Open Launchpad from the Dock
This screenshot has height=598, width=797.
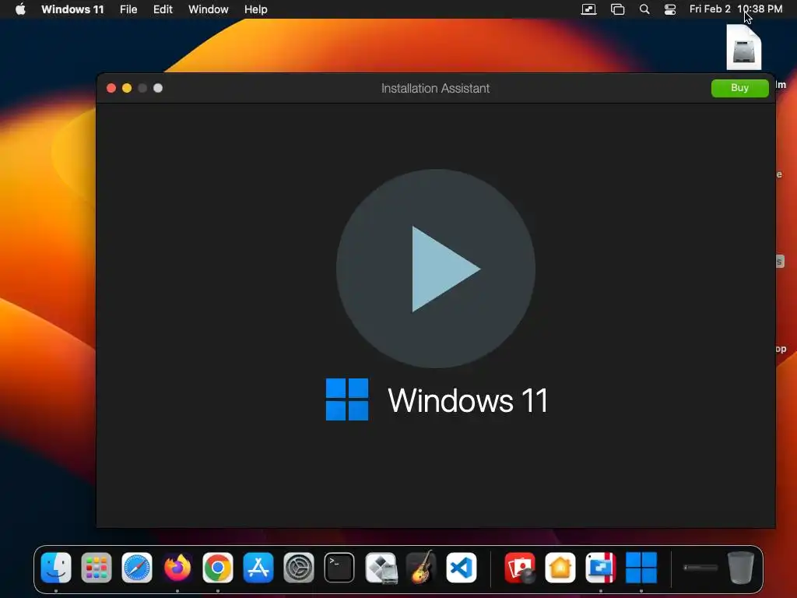tap(96, 567)
